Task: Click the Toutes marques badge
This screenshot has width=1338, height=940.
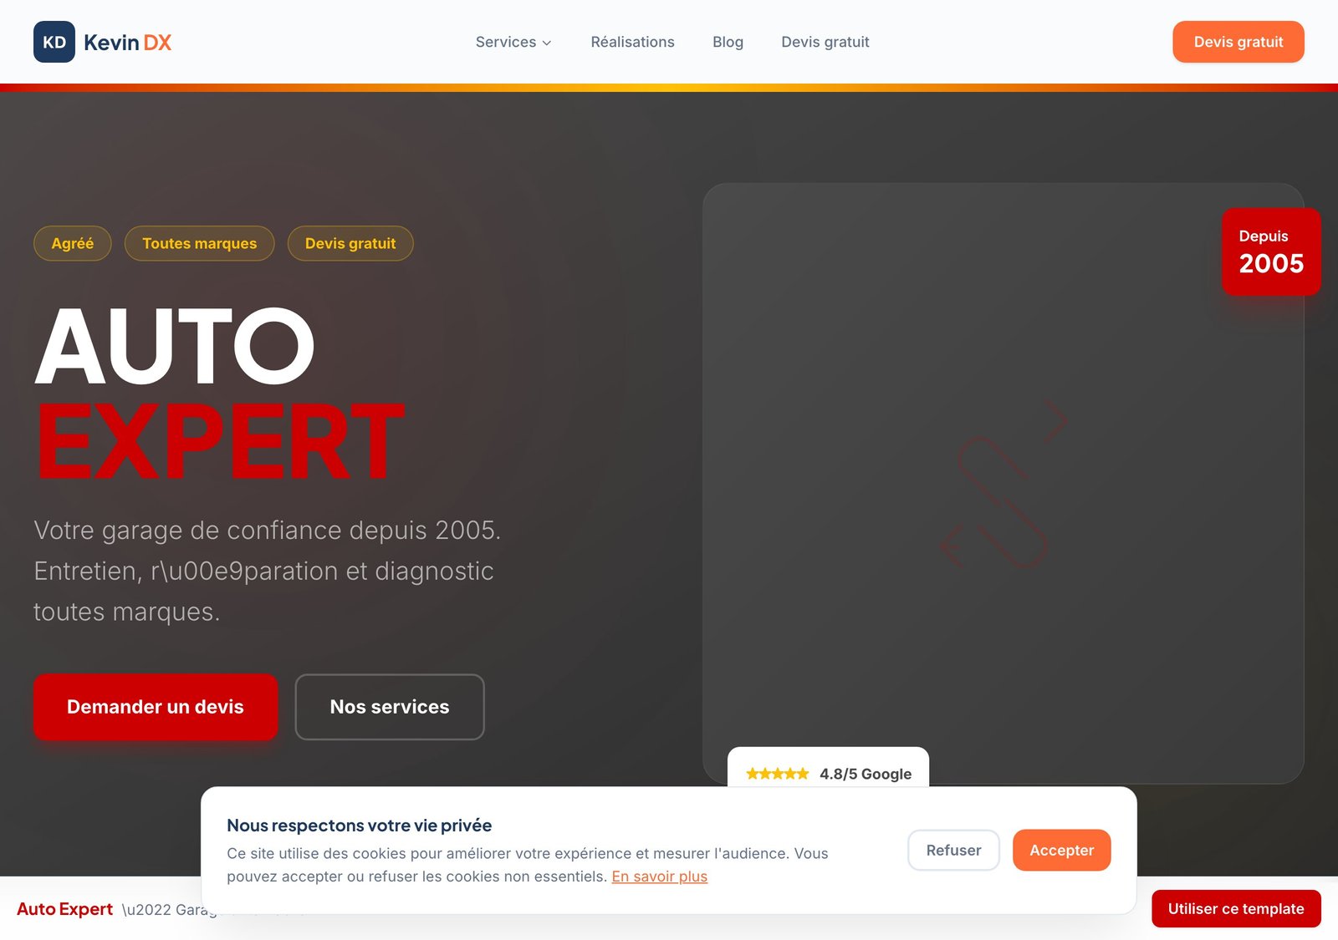Action: coord(199,243)
